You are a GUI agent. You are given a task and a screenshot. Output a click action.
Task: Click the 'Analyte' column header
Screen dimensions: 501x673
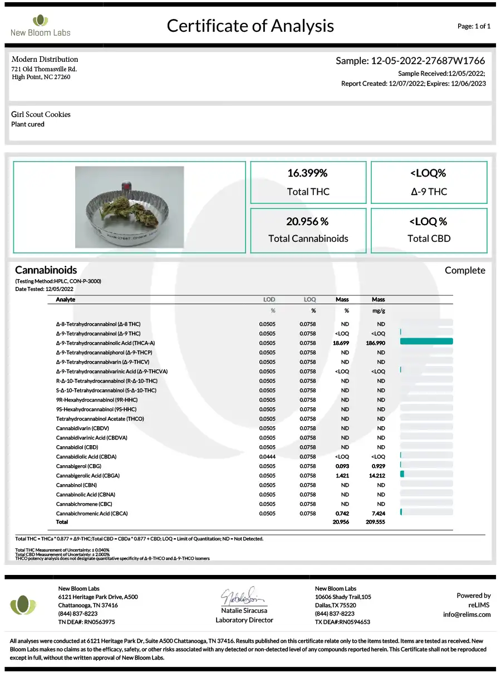(66, 300)
